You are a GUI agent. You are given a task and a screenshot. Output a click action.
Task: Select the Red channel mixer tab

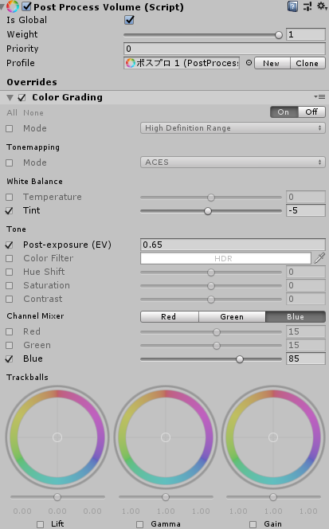(x=170, y=317)
